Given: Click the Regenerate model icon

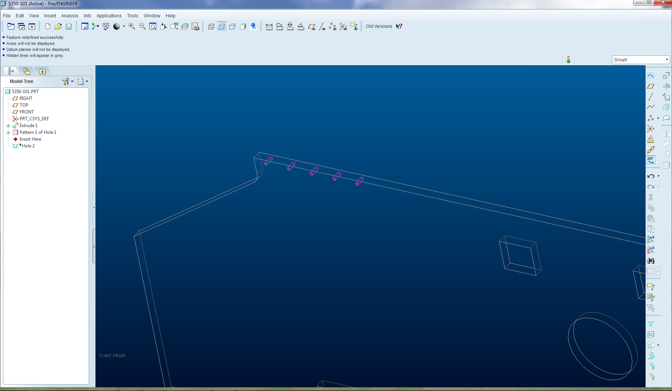Looking at the screenshot, I should [651, 239].
